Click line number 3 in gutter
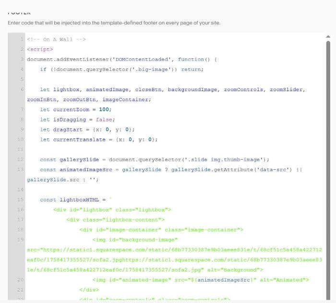 pyautogui.click(x=22, y=59)
